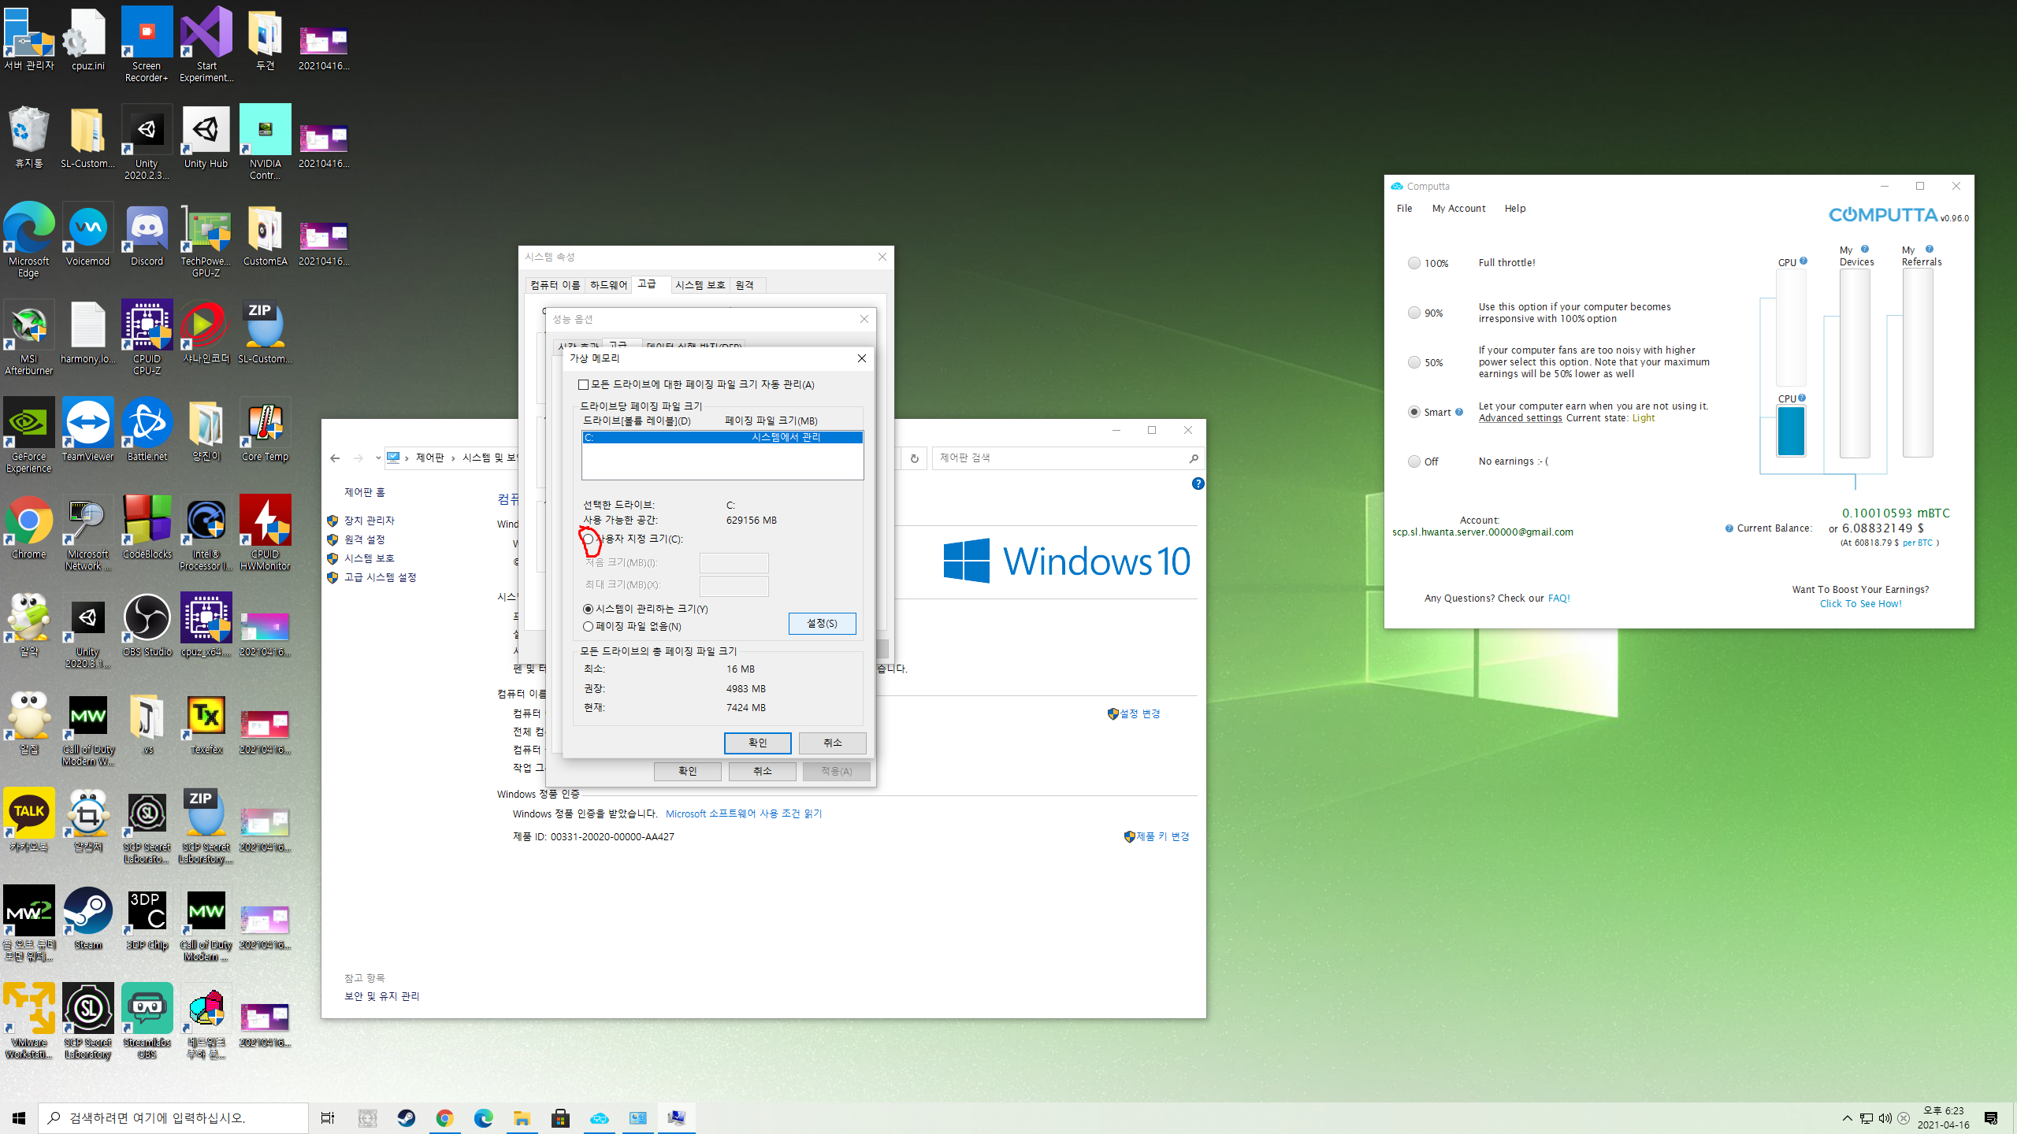Screen dimensions: 2017x1134
Task: Click the File Explorer taskbar icon
Action: coord(522,1117)
